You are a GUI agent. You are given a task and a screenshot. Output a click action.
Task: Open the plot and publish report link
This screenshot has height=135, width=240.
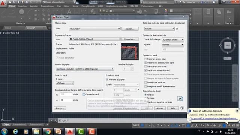coord(213,118)
